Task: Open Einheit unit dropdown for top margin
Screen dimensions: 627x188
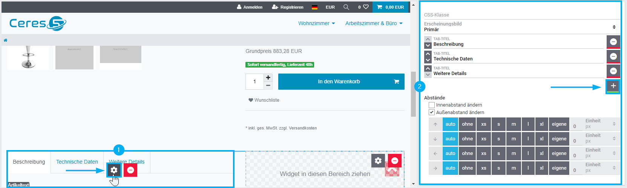Action: [601, 124]
